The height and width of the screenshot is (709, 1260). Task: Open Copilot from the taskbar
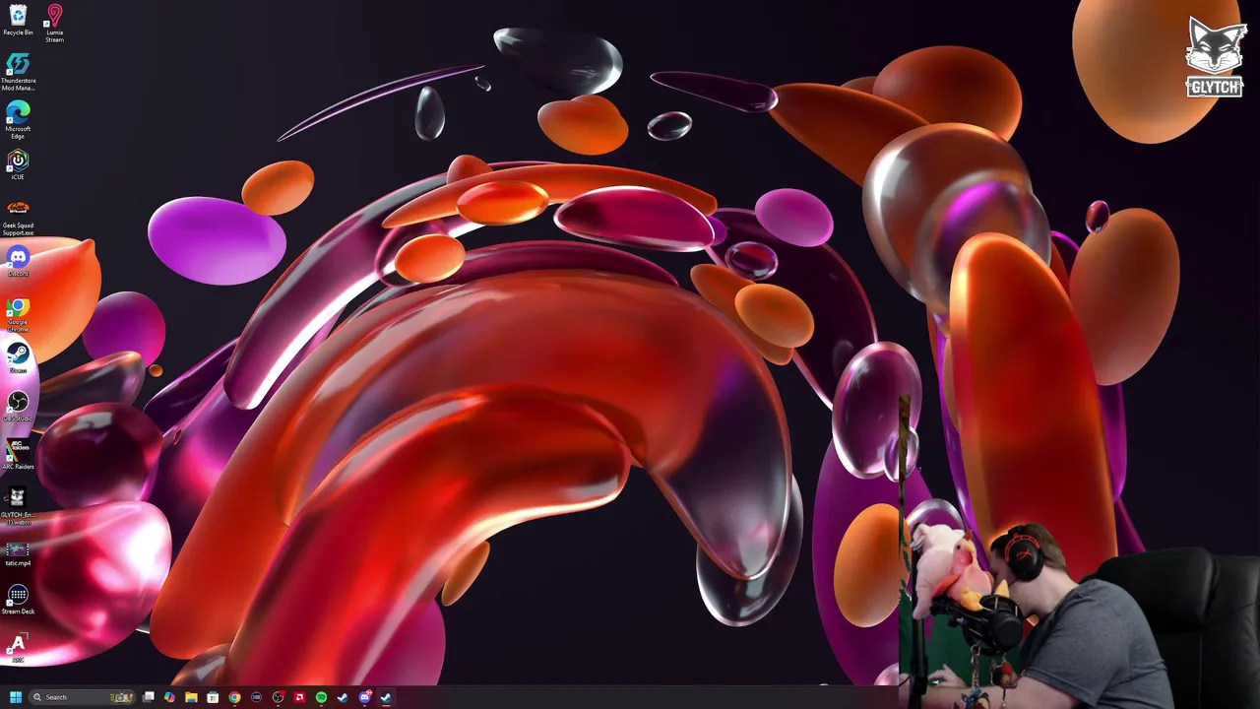coord(169,697)
